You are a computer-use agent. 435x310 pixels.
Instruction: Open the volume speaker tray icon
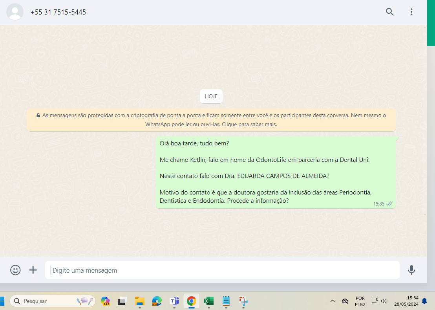click(384, 301)
